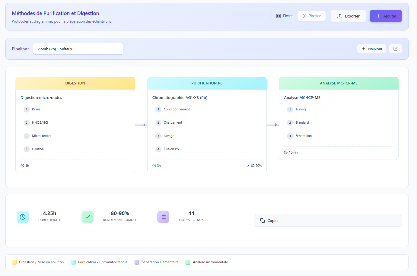Create a new pipeline with Nouveau
This screenshot has width=417, height=276.
(372, 49)
